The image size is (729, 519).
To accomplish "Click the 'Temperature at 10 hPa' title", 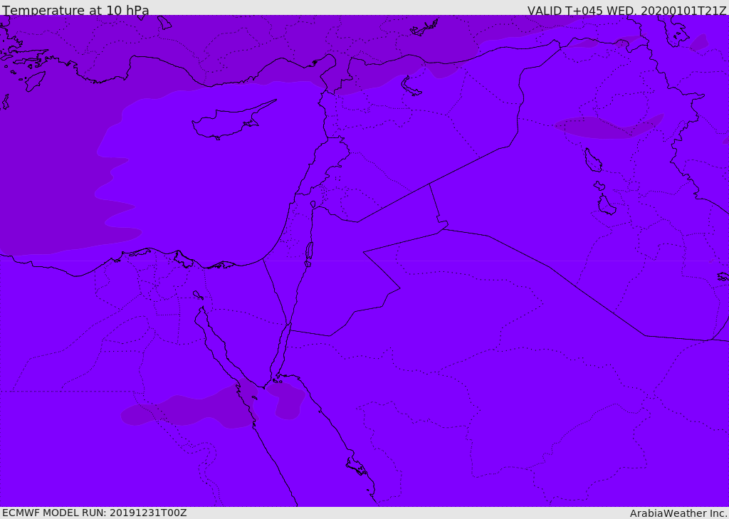I will coord(75,10).
